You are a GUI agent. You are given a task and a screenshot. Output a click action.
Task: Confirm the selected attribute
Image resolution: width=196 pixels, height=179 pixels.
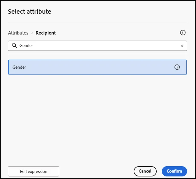pyautogui.click(x=174, y=171)
